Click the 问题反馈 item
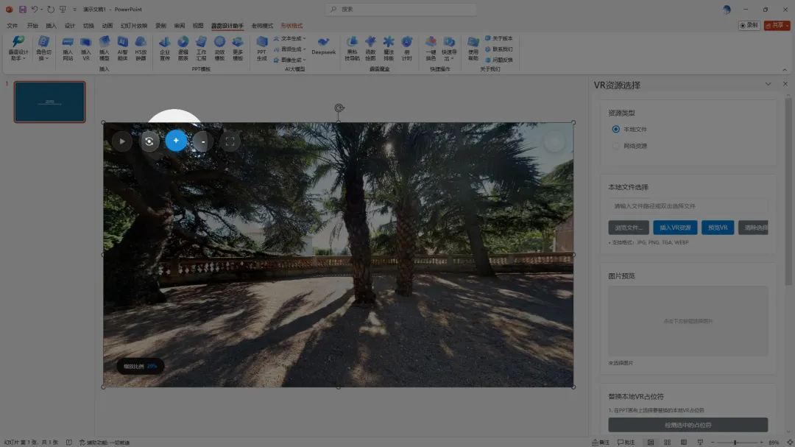This screenshot has width=795, height=447. [498, 60]
